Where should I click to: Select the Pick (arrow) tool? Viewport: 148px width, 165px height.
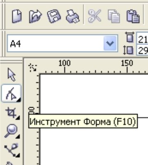12,75
